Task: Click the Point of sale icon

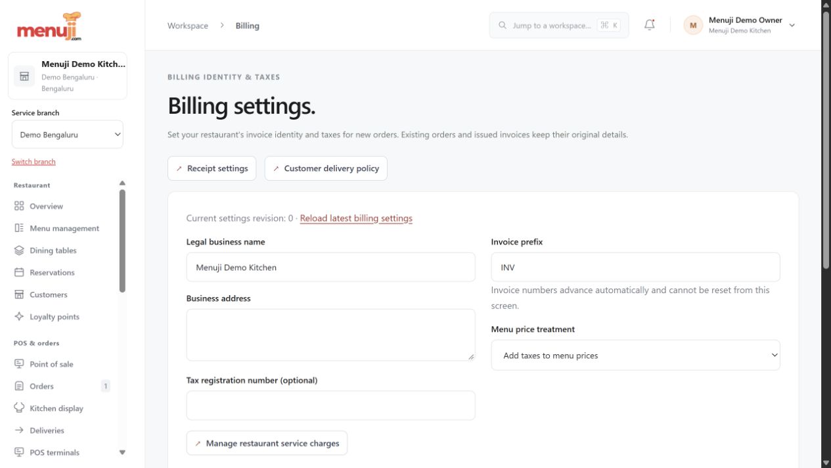Action: point(19,363)
